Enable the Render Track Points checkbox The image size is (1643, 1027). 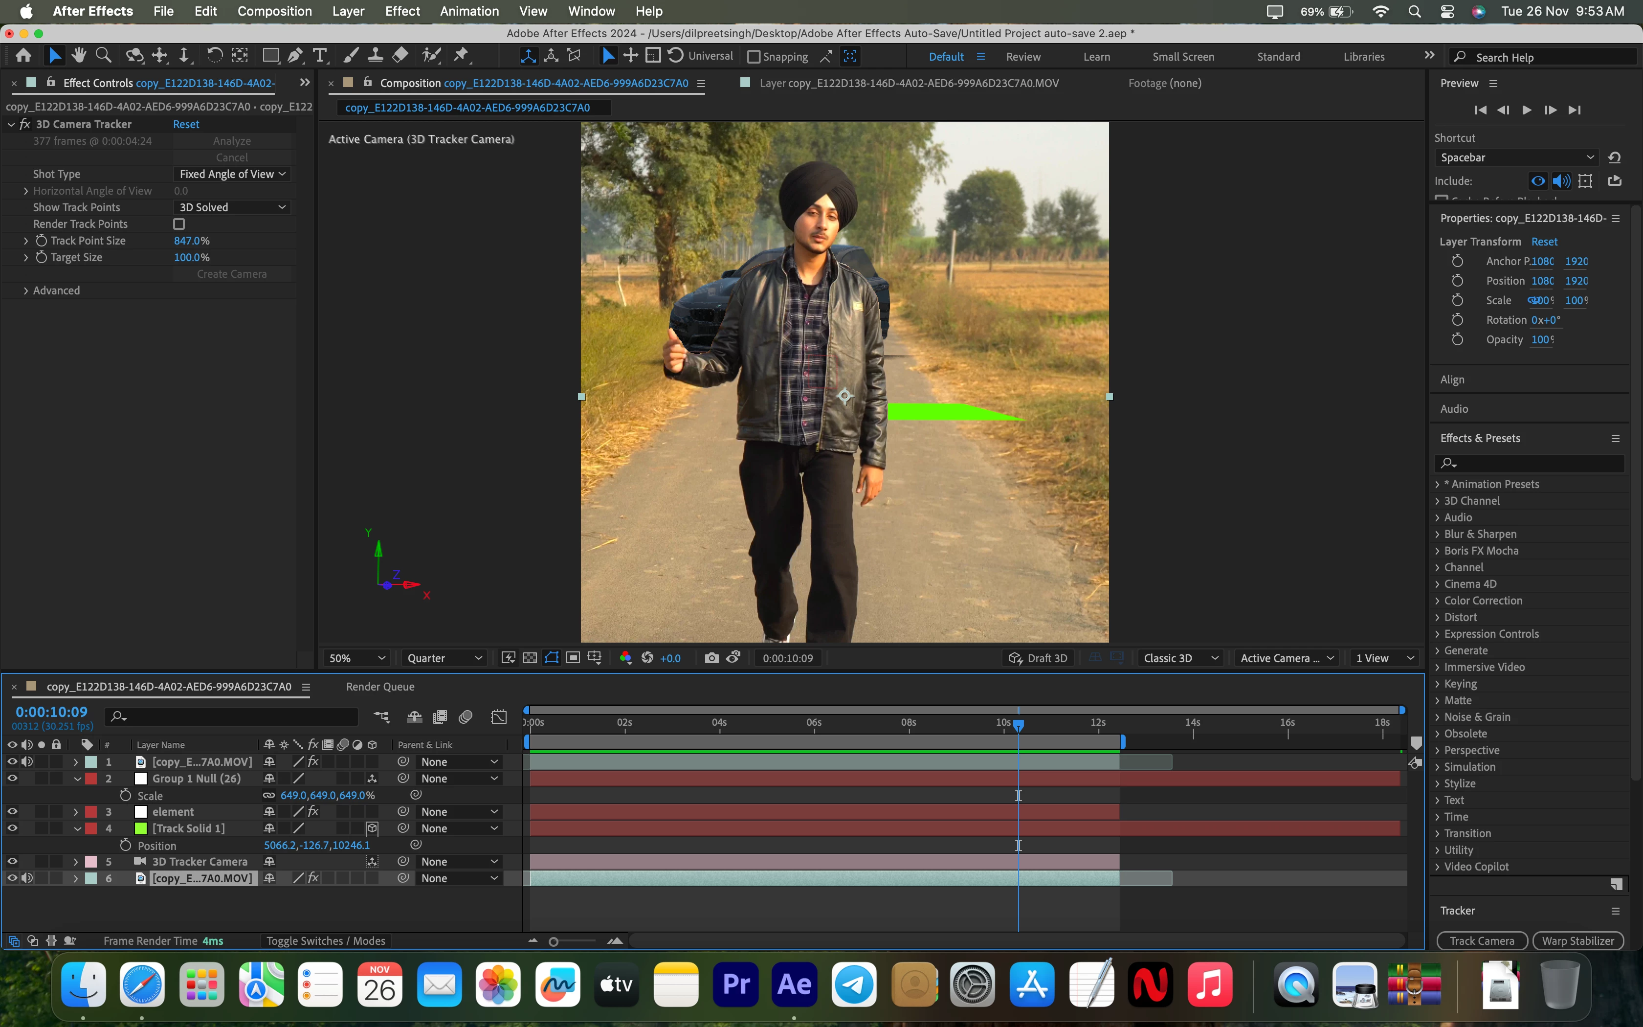(179, 224)
